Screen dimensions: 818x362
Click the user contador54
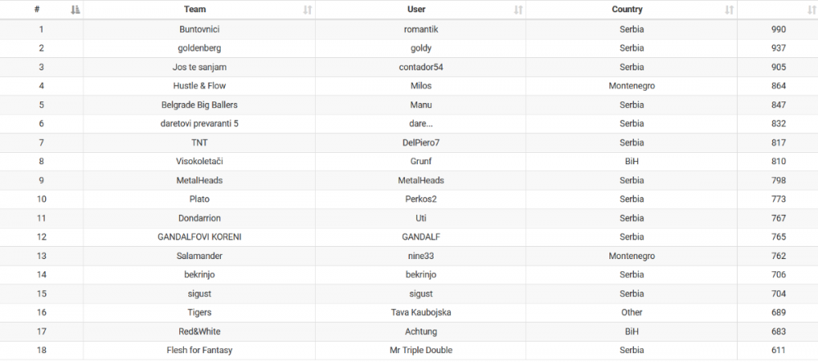(x=421, y=67)
